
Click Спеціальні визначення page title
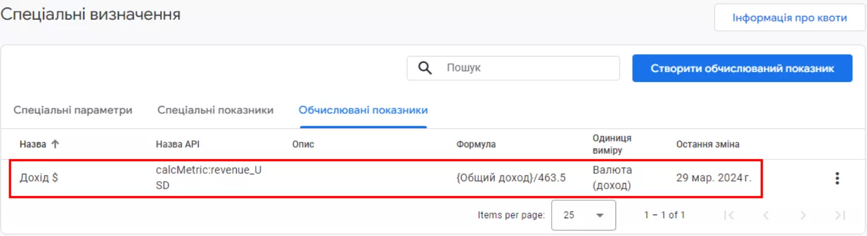[x=90, y=15]
